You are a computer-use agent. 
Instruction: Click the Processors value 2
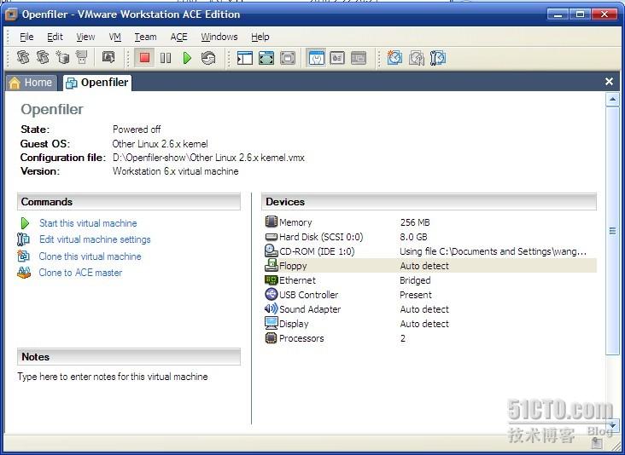(403, 338)
